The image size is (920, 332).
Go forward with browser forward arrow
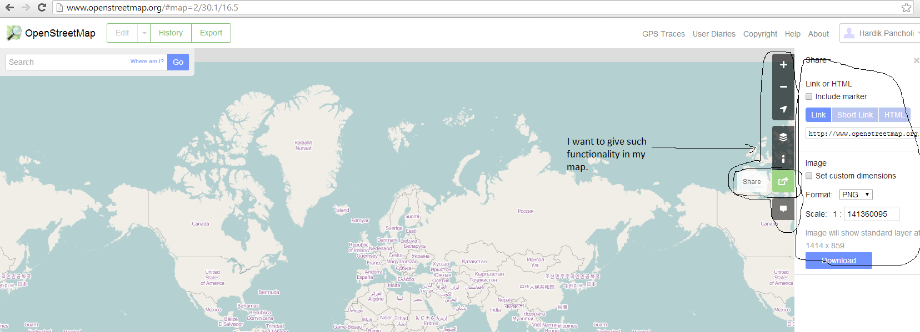point(26,7)
